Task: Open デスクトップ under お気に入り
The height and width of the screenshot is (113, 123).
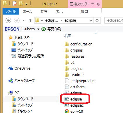Action: [x=25, y=50]
